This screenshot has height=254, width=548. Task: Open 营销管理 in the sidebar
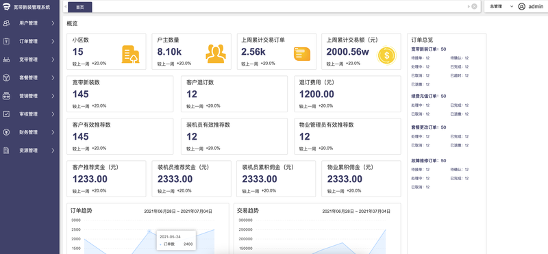pos(28,96)
